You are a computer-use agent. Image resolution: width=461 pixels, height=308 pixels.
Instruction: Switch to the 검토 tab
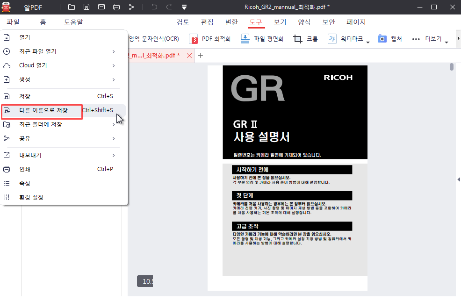[x=183, y=22]
